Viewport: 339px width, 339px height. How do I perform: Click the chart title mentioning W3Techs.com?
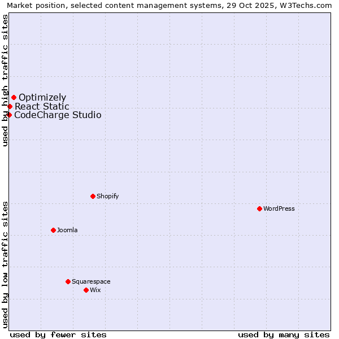click(169, 5)
